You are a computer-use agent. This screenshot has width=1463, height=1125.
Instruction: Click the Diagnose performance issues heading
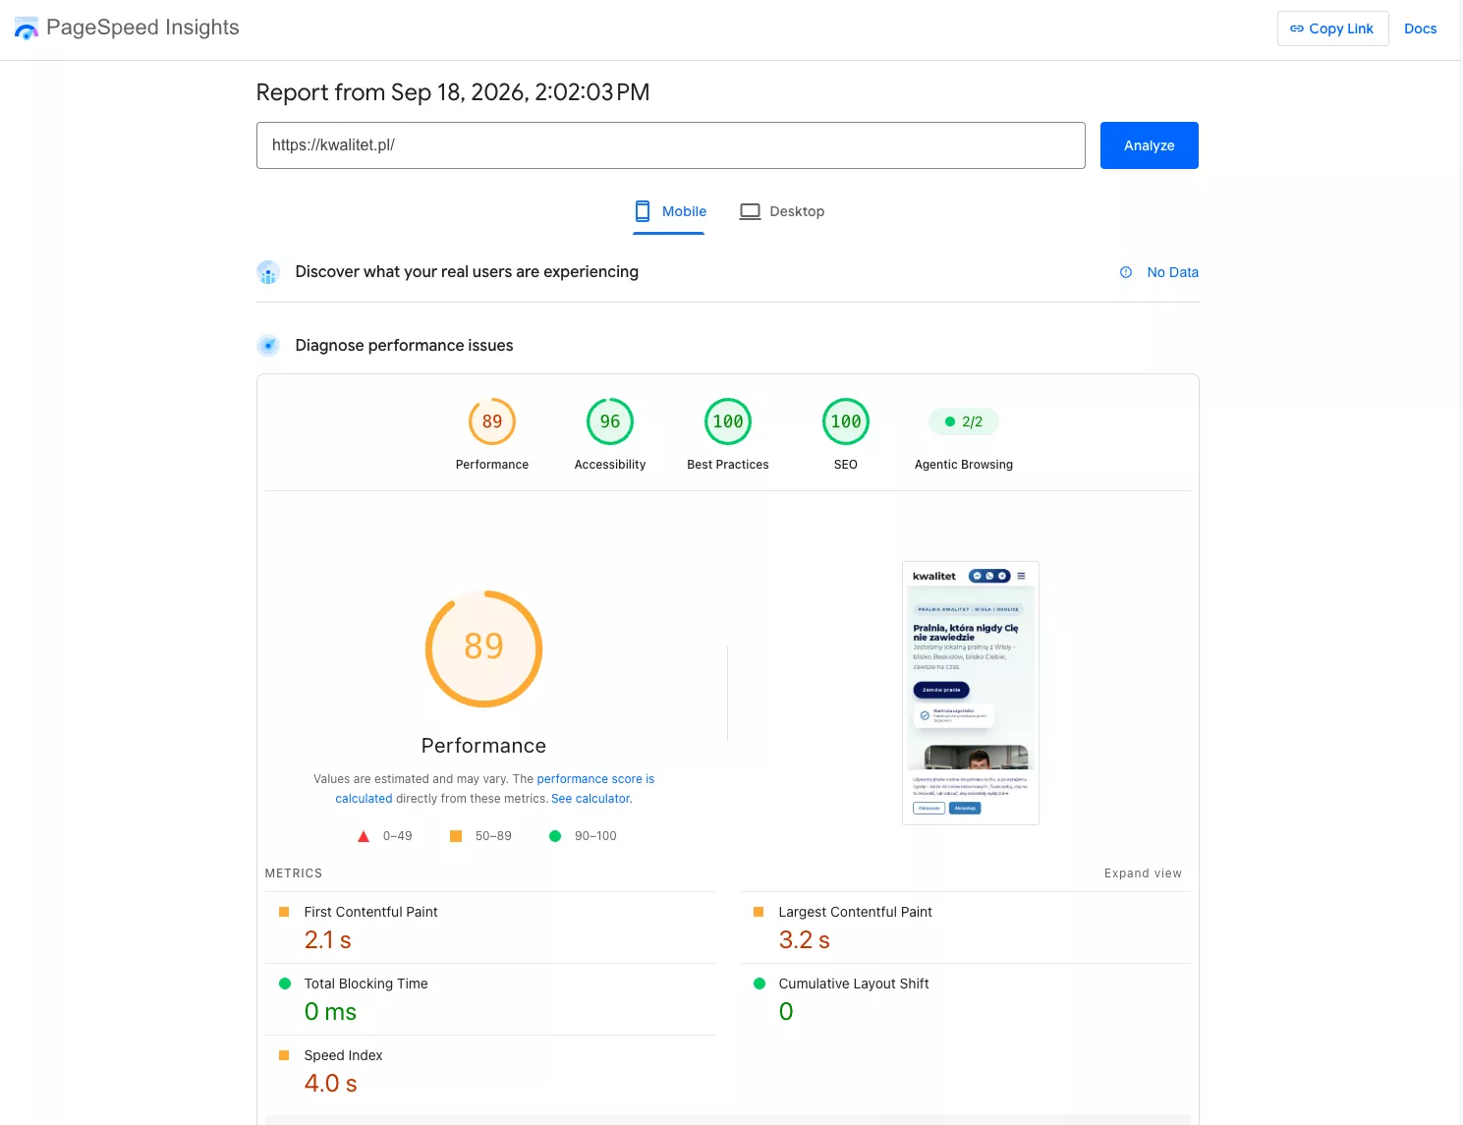point(404,346)
